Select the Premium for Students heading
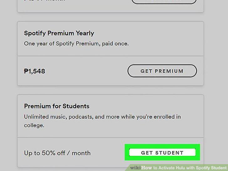Screen dimensions: 228x171 click(x=57, y=106)
